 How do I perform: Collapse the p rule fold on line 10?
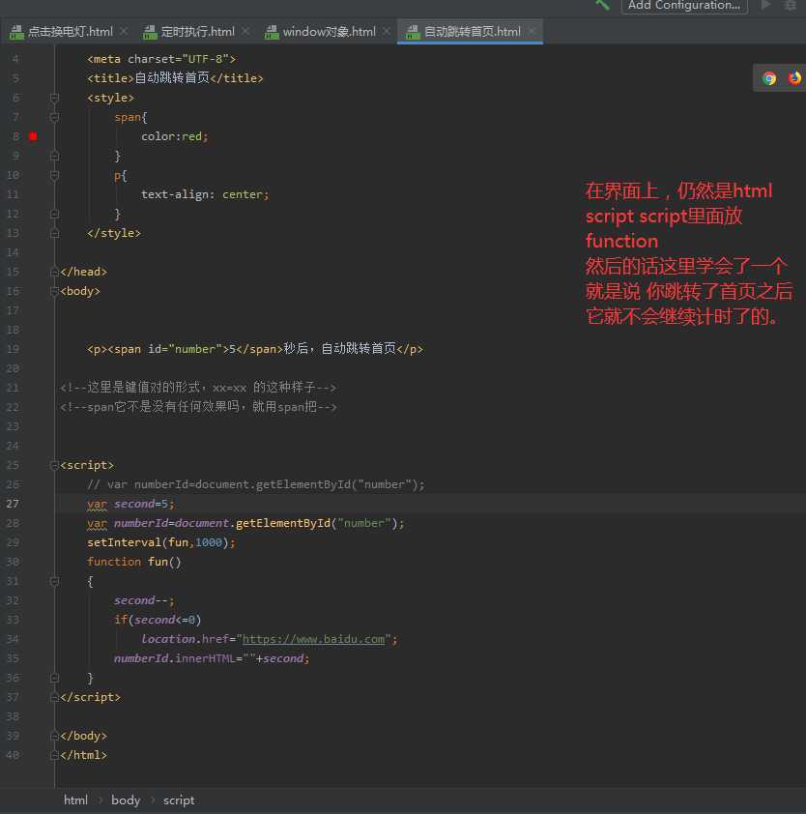[54, 176]
